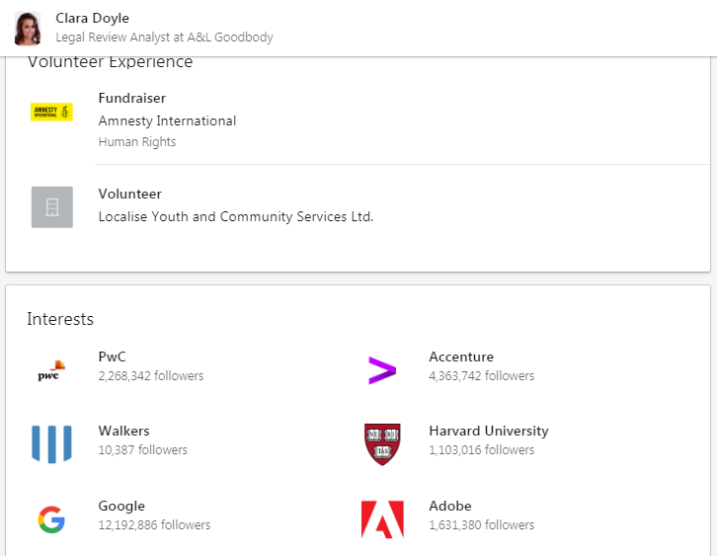717x556 pixels.
Task: Click the Localise Youth placeholder building icon
Action: (x=51, y=206)
